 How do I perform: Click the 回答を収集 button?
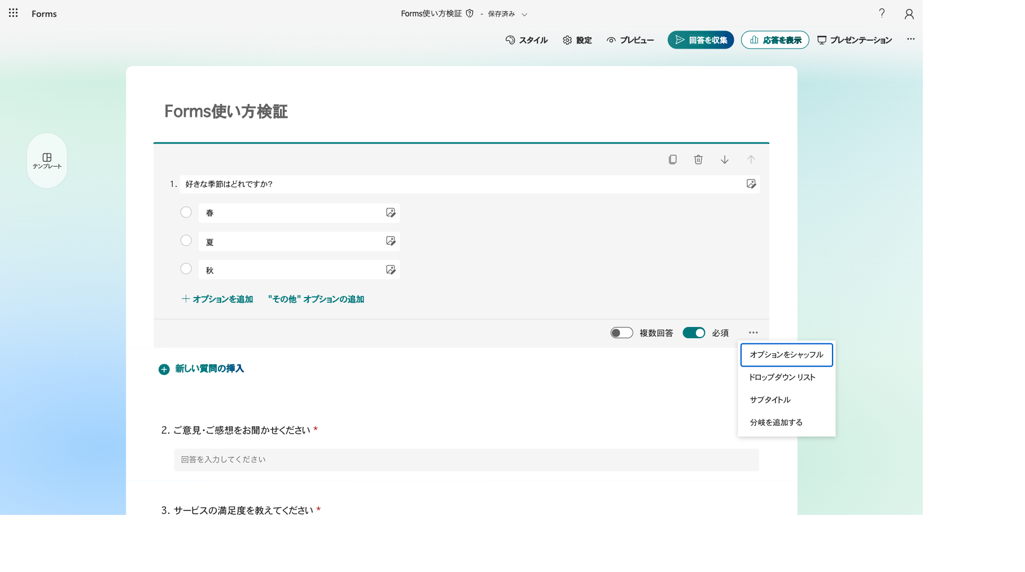[700, 40]
